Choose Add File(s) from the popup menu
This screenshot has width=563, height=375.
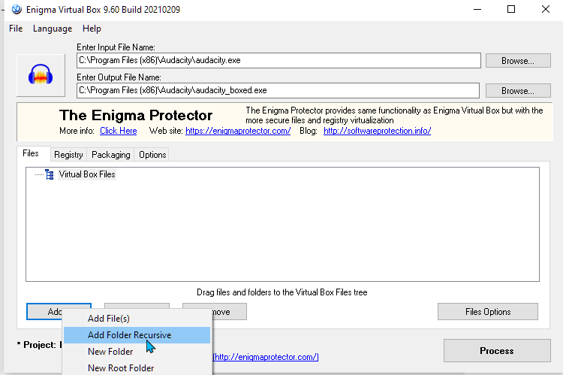pos(137,319)
